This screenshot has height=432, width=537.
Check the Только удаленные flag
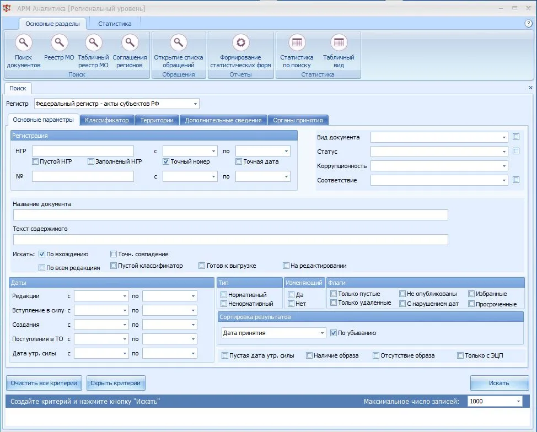pyautogui.click(x=333, y=303)
